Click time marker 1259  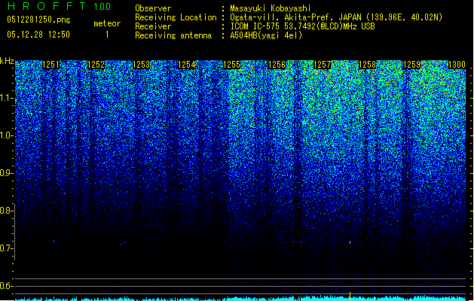pyautogui.click(x=412, y=65)
